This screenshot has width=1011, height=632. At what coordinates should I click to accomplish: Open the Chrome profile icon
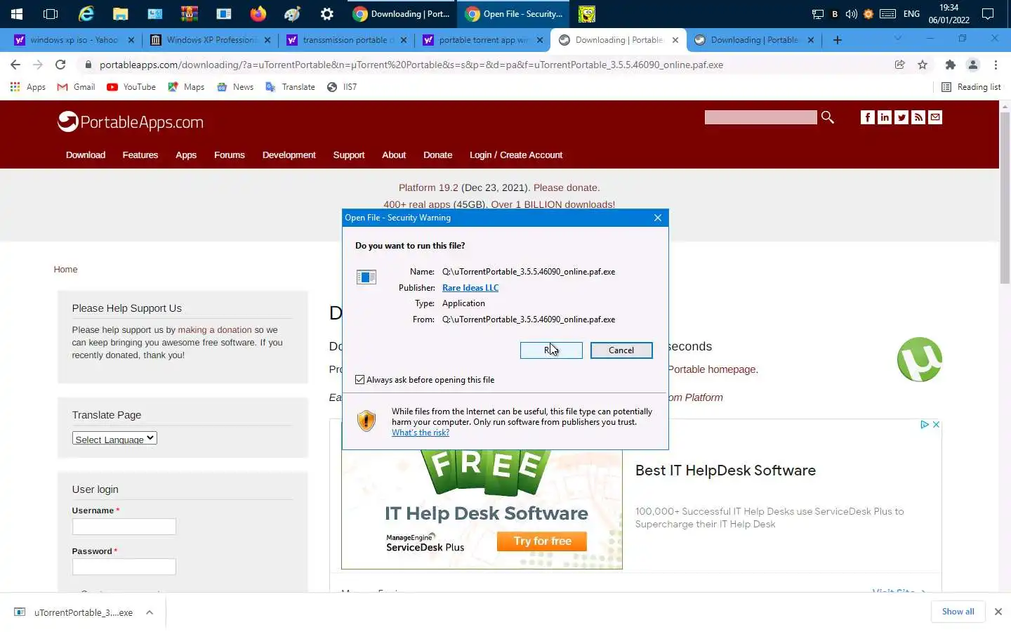coord(973,65)
